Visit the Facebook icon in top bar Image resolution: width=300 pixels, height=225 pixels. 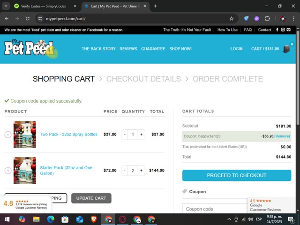(x=277, y=30)
